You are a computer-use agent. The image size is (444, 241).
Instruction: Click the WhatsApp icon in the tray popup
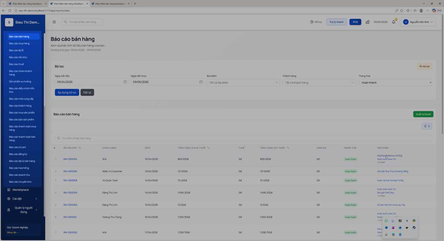(386, 221)
